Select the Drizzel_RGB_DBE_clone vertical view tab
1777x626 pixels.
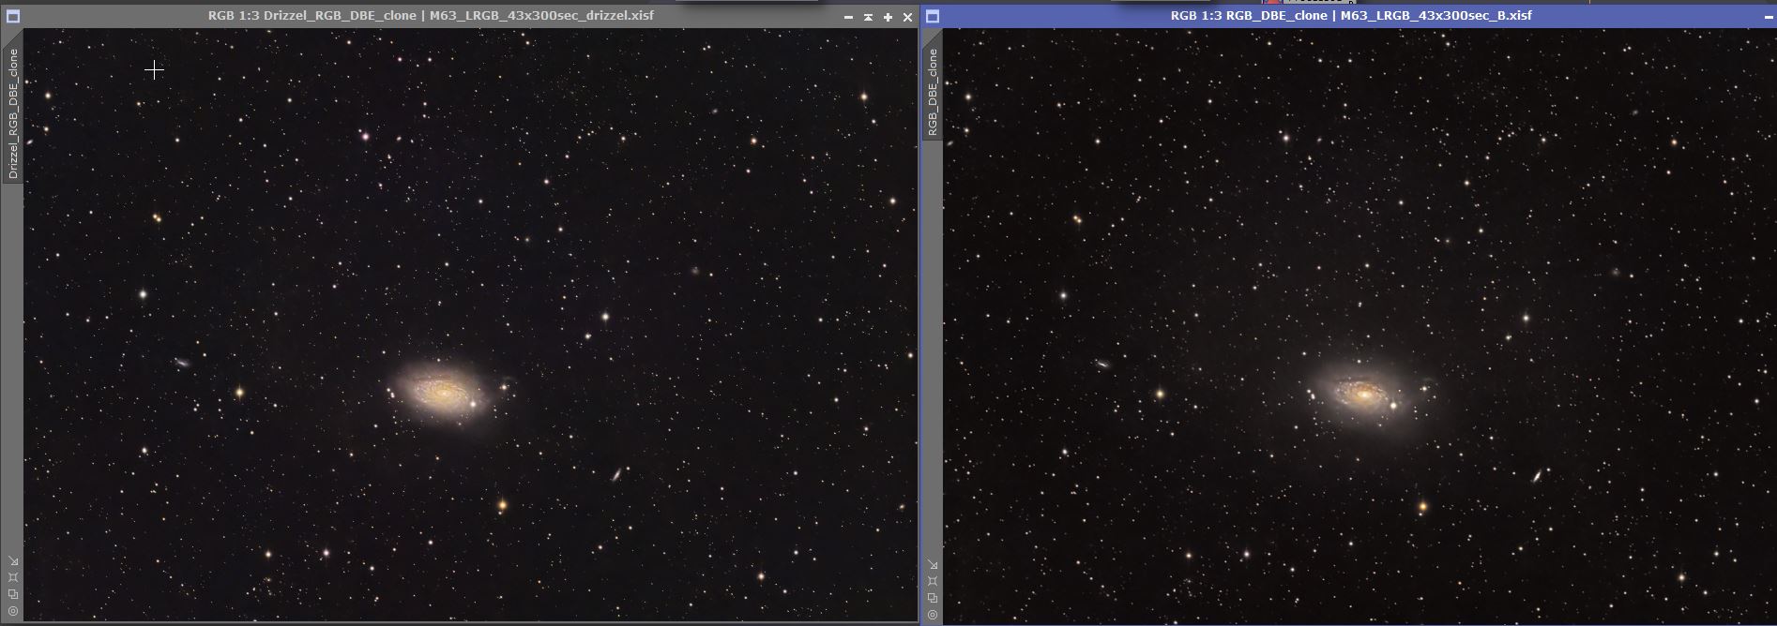click(13, 113)
